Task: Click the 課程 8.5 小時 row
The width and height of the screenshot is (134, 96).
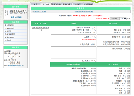Action: pyautogui.click(x=124, y=68)
